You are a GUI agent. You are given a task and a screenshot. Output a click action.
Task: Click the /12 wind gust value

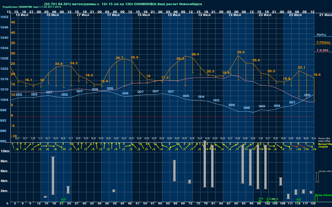pos(64,149)
